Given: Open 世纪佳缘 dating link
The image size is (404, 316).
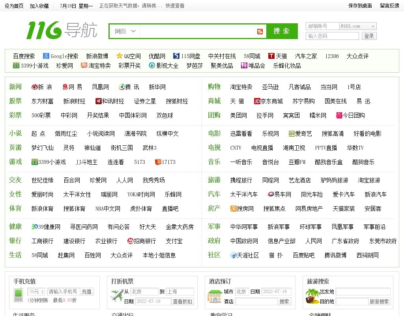Looking at the screenshot, I should [42, 180].
